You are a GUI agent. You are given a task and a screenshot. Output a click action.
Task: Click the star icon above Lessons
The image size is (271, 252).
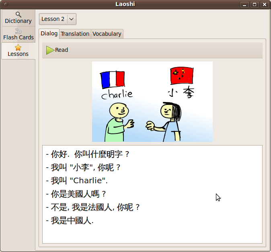click(x=18, y=47)
